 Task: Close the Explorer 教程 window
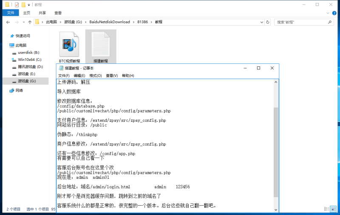point(331,5)
